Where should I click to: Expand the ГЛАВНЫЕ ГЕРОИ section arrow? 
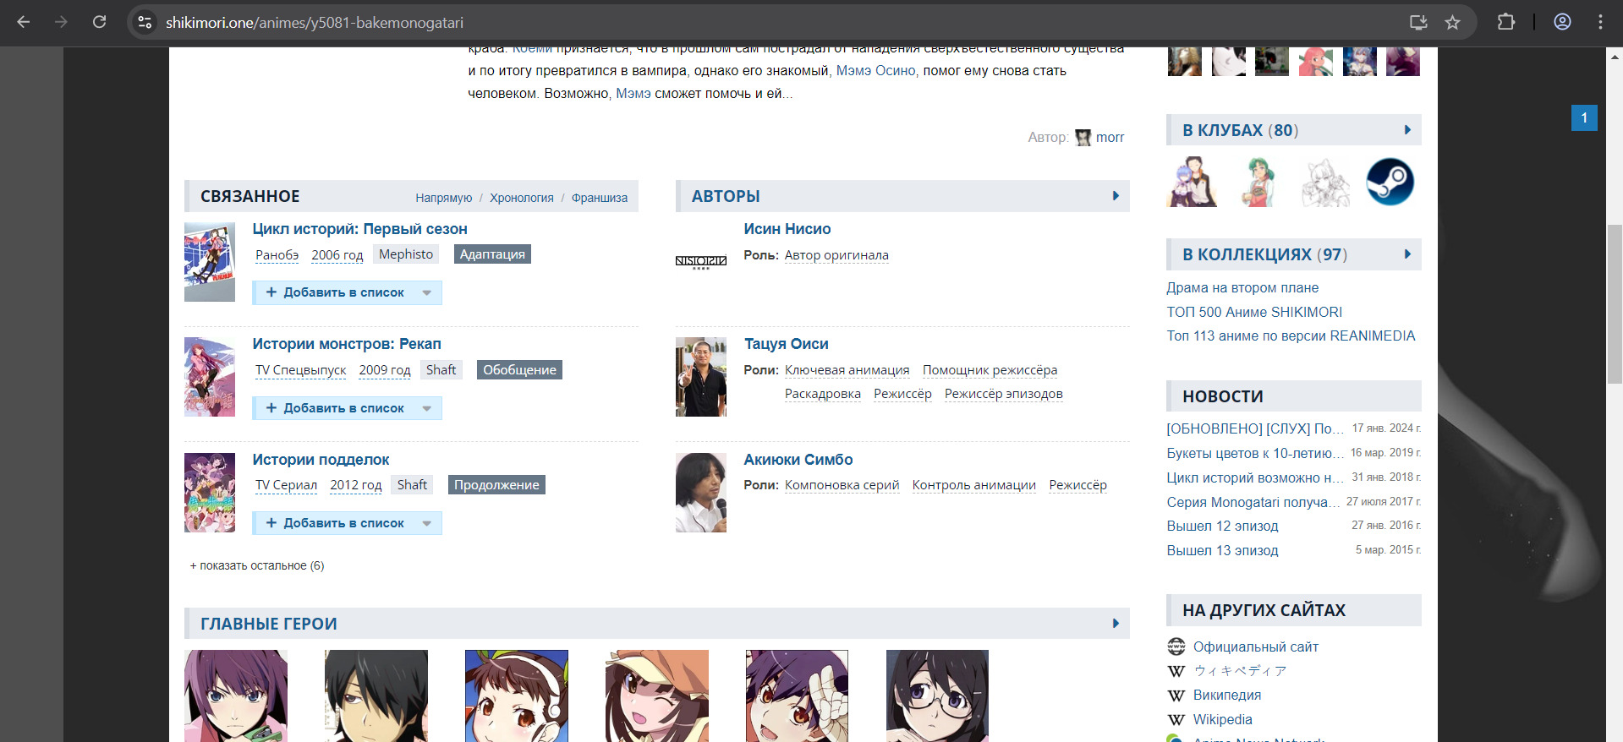coord(1116,624)
